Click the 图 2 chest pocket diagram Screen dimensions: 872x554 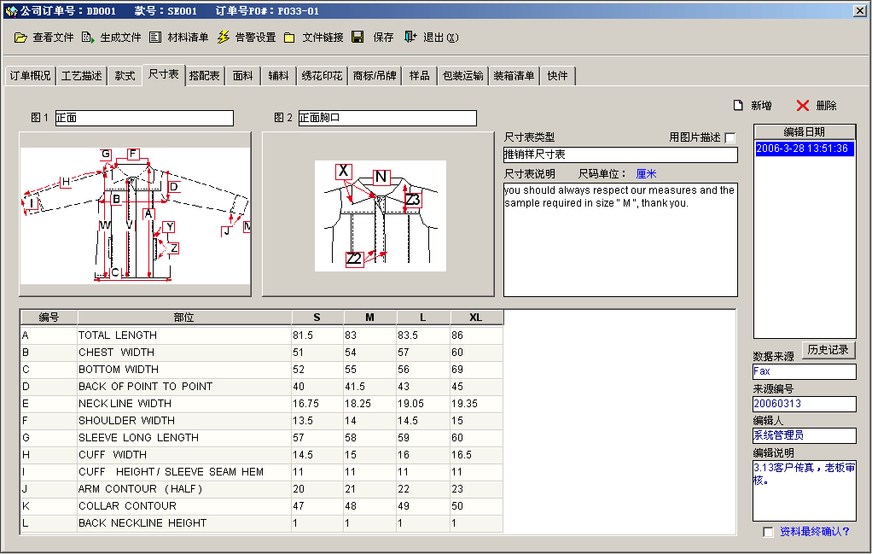point(379,215)
